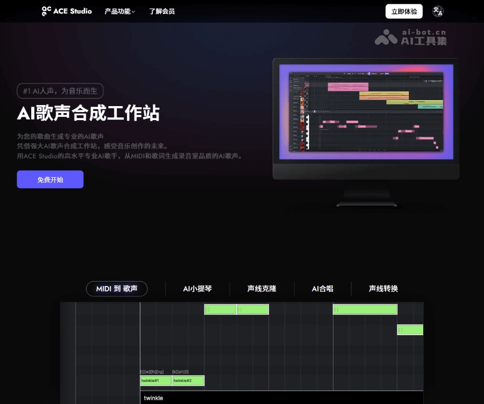Switch to the AI小提琴 tab
484x404 pixels.
coord(198,289)
